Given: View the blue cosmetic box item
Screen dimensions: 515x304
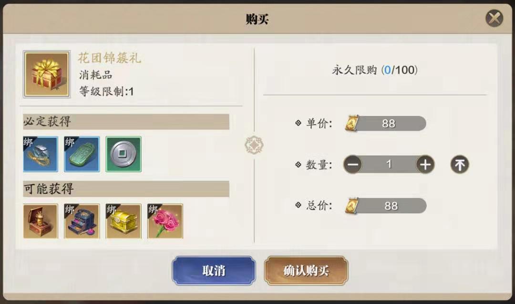Looking at the screenshot, I should [82, 221].
